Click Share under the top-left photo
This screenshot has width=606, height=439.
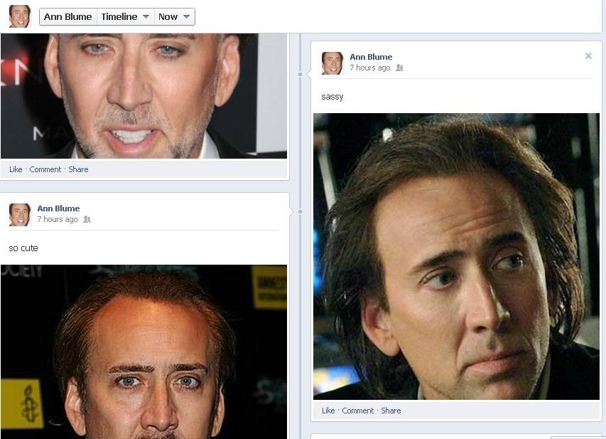78,169
